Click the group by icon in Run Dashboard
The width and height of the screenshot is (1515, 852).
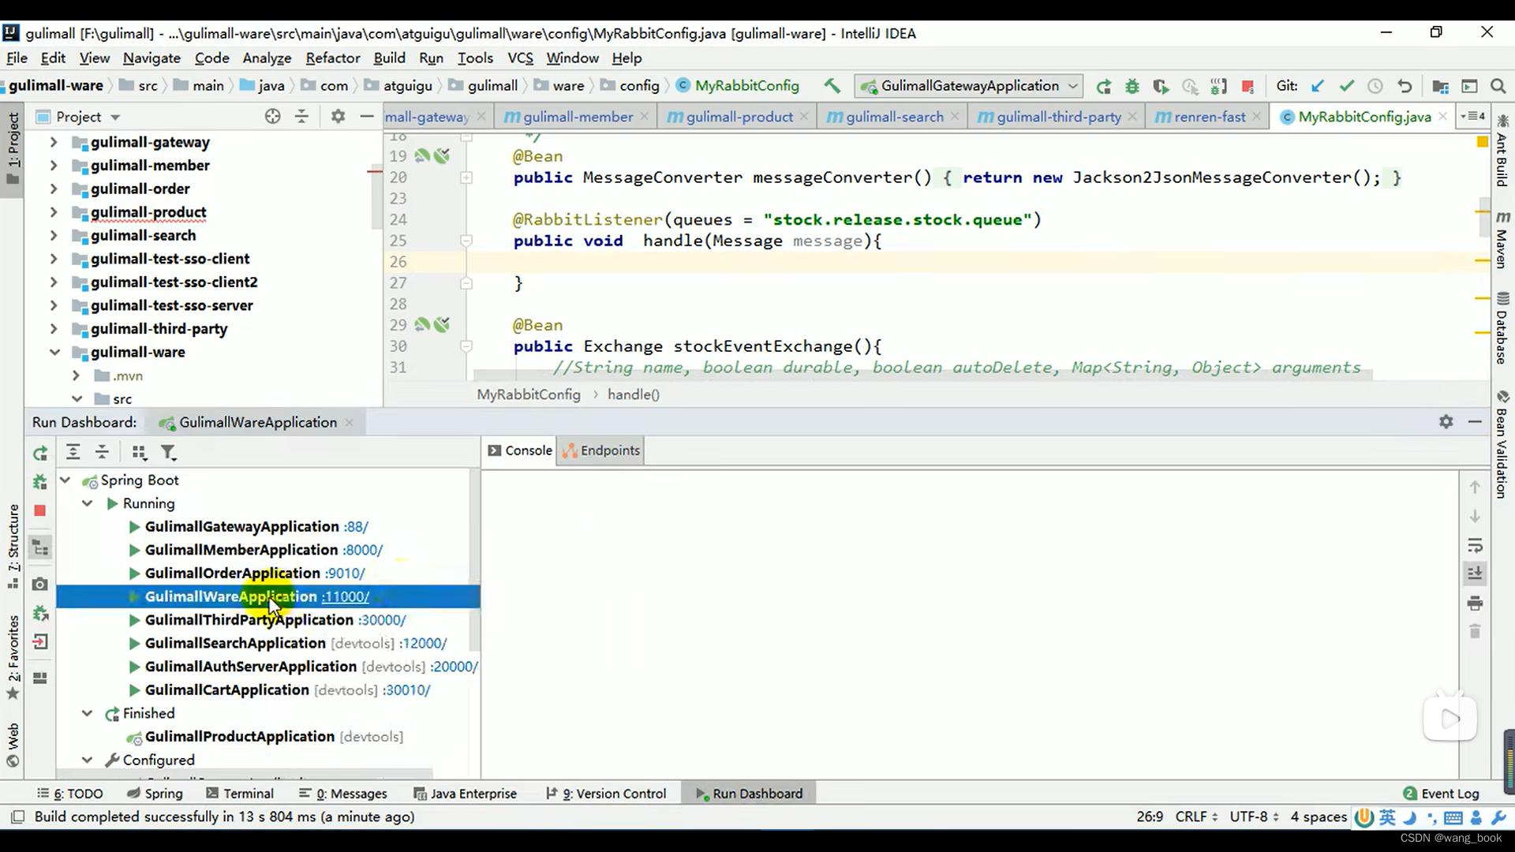click(140, 452)
